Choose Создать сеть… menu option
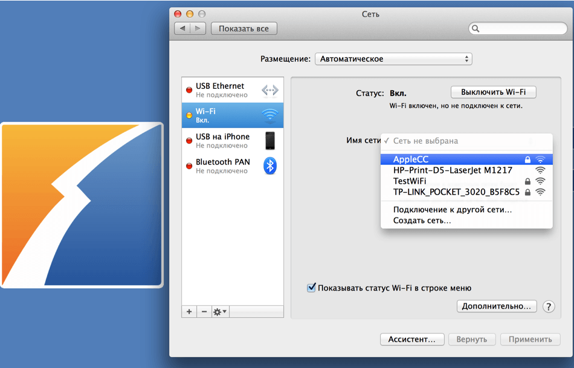The image size is (574, 368). tap(422, 221)
